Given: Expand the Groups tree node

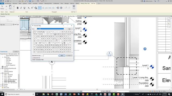Looking at the screenshot, I should pyautogui.click(x=1, y=86).
